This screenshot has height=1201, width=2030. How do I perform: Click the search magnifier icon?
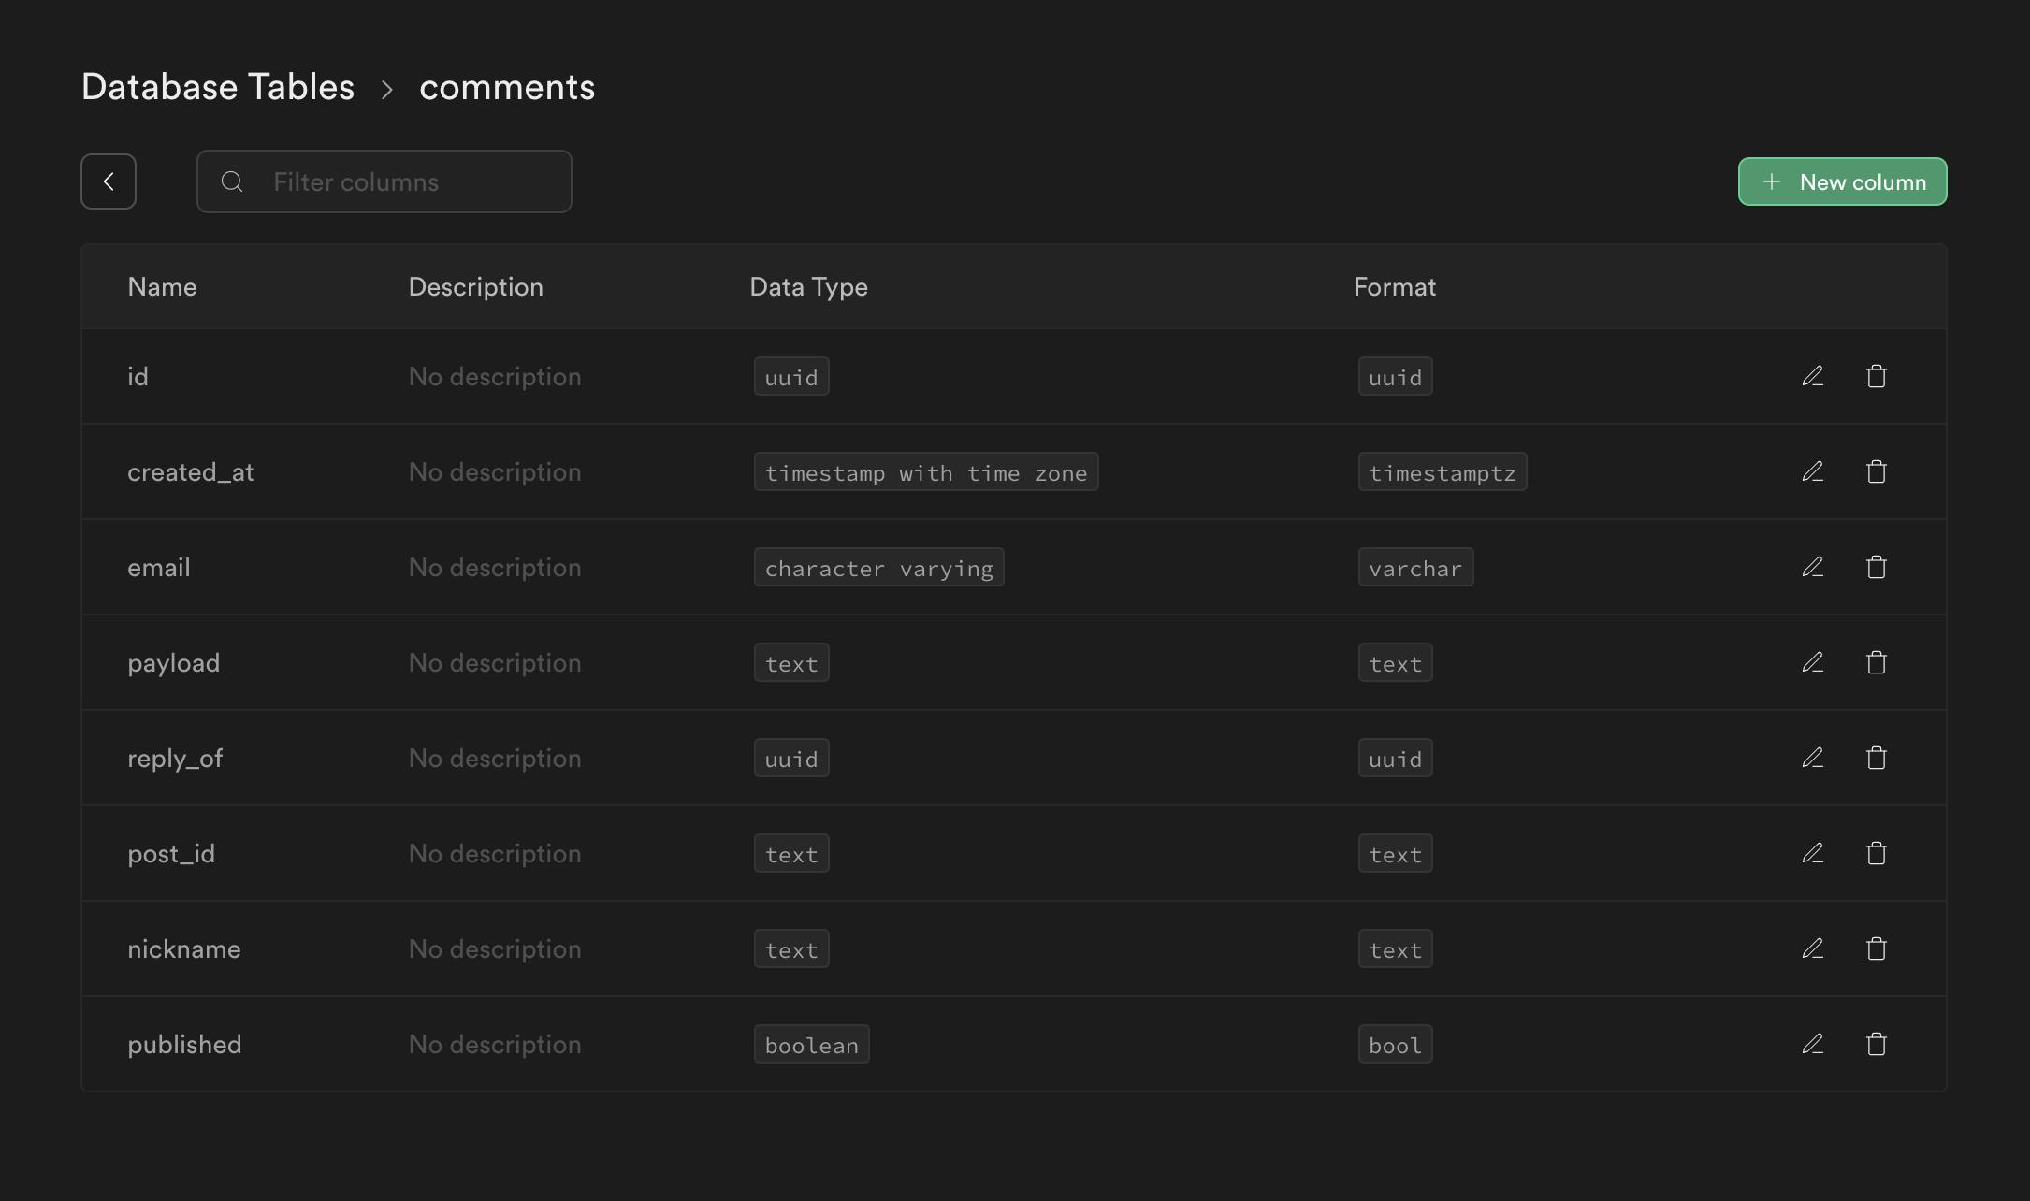[x=232, y=181]
